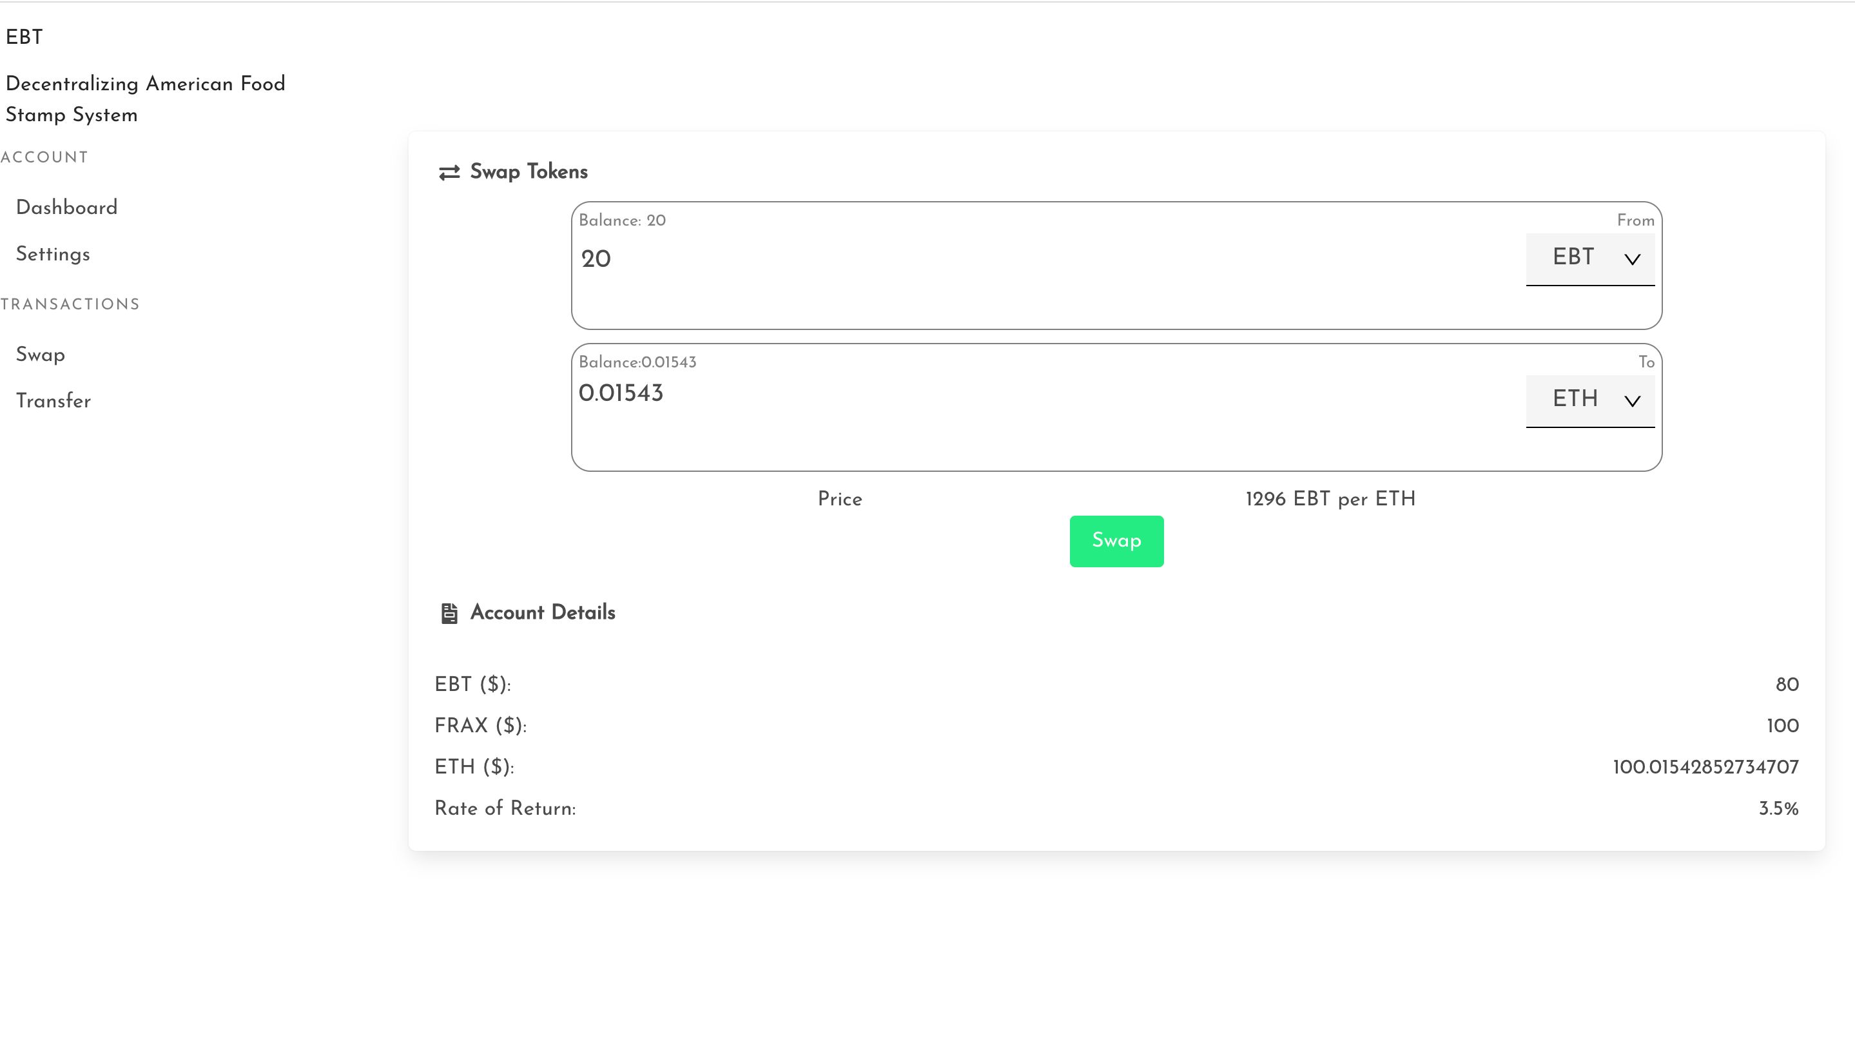The height and width of the screenshot is (1061, 1855).
Task: Click the document icon beside Account Details
Action: point(449,613)
